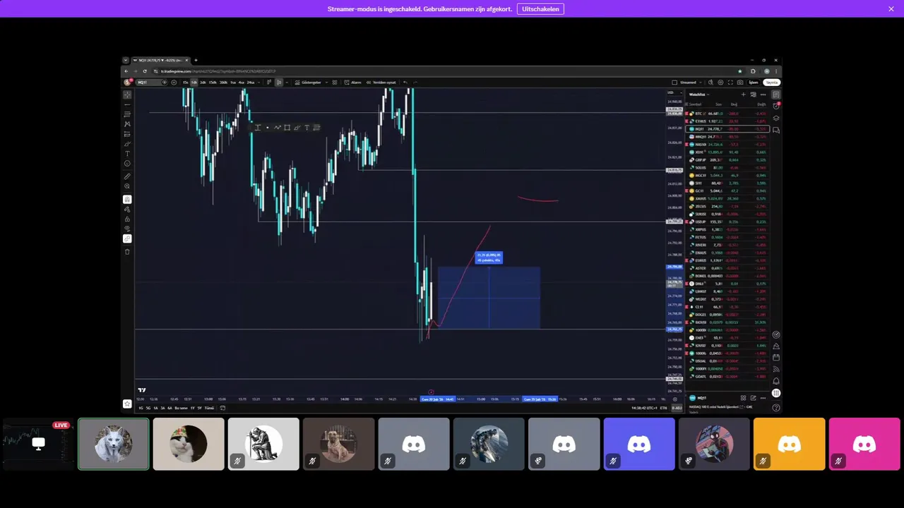Open the Göstergeler indicators menu

[x=309, y=82]
